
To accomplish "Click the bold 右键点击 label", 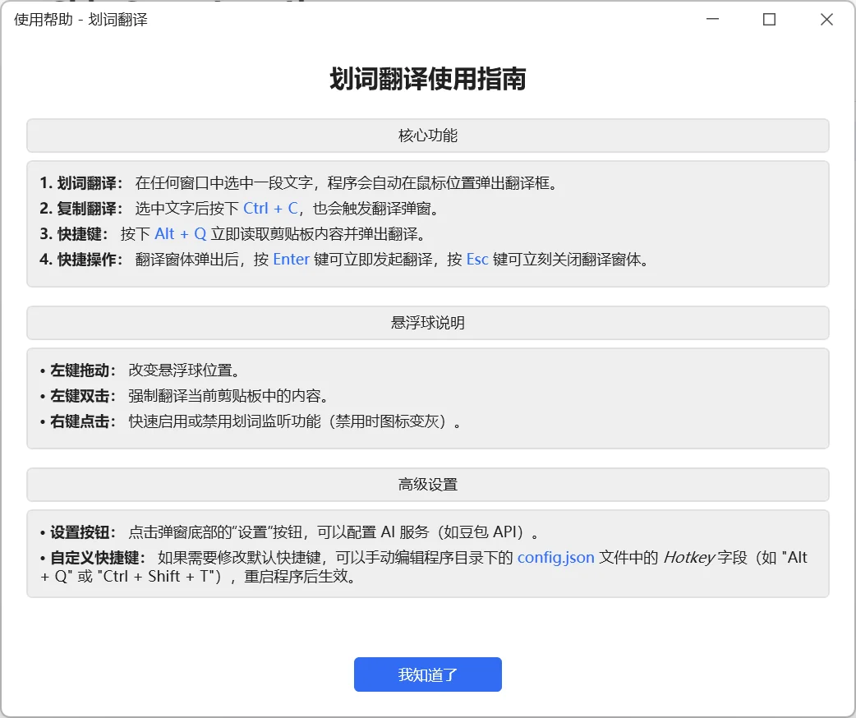I will pyautogui.click(x=82, y=421).
